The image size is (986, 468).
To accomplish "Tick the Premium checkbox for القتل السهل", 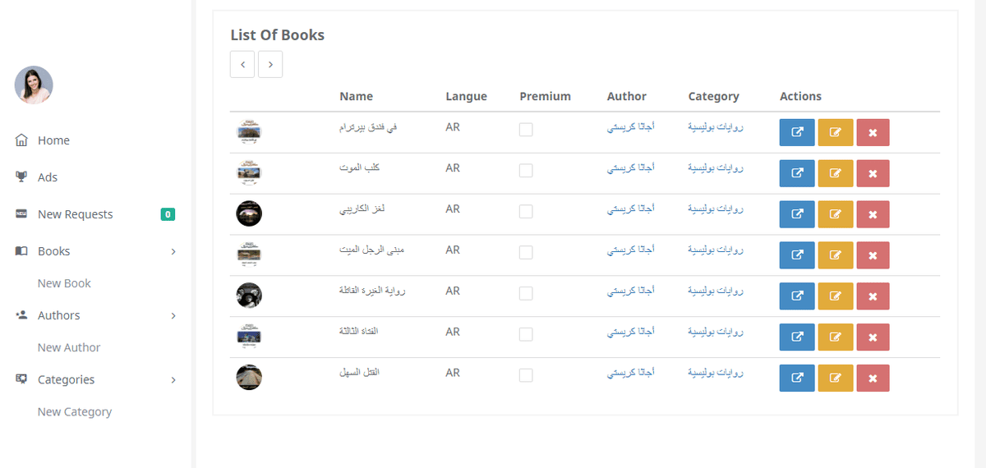I will point(526,375).
